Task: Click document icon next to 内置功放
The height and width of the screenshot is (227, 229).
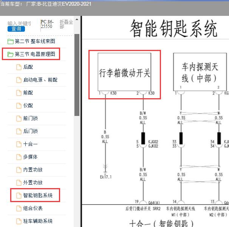Action: (19, 170)
